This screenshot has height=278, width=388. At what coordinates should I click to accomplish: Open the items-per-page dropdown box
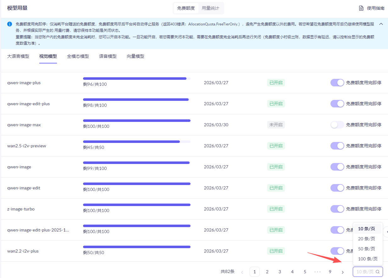pos(365,272)
